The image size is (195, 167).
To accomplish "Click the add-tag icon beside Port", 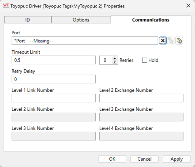I will pos(179,41).
